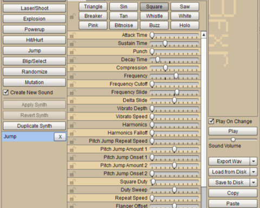Toggle the lock icon beside Duty Sweep
The height and width of the screenshot is (208, 260).
[73, 190]
